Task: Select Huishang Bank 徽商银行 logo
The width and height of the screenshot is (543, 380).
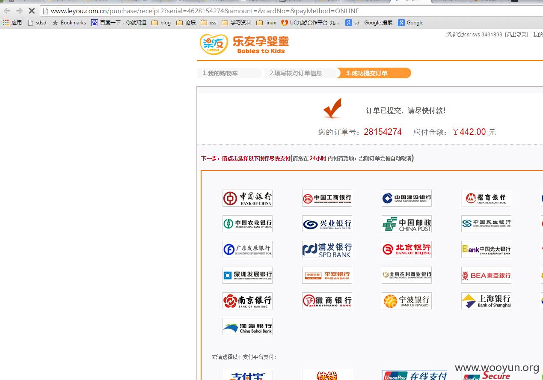Action: click(327, 301)
